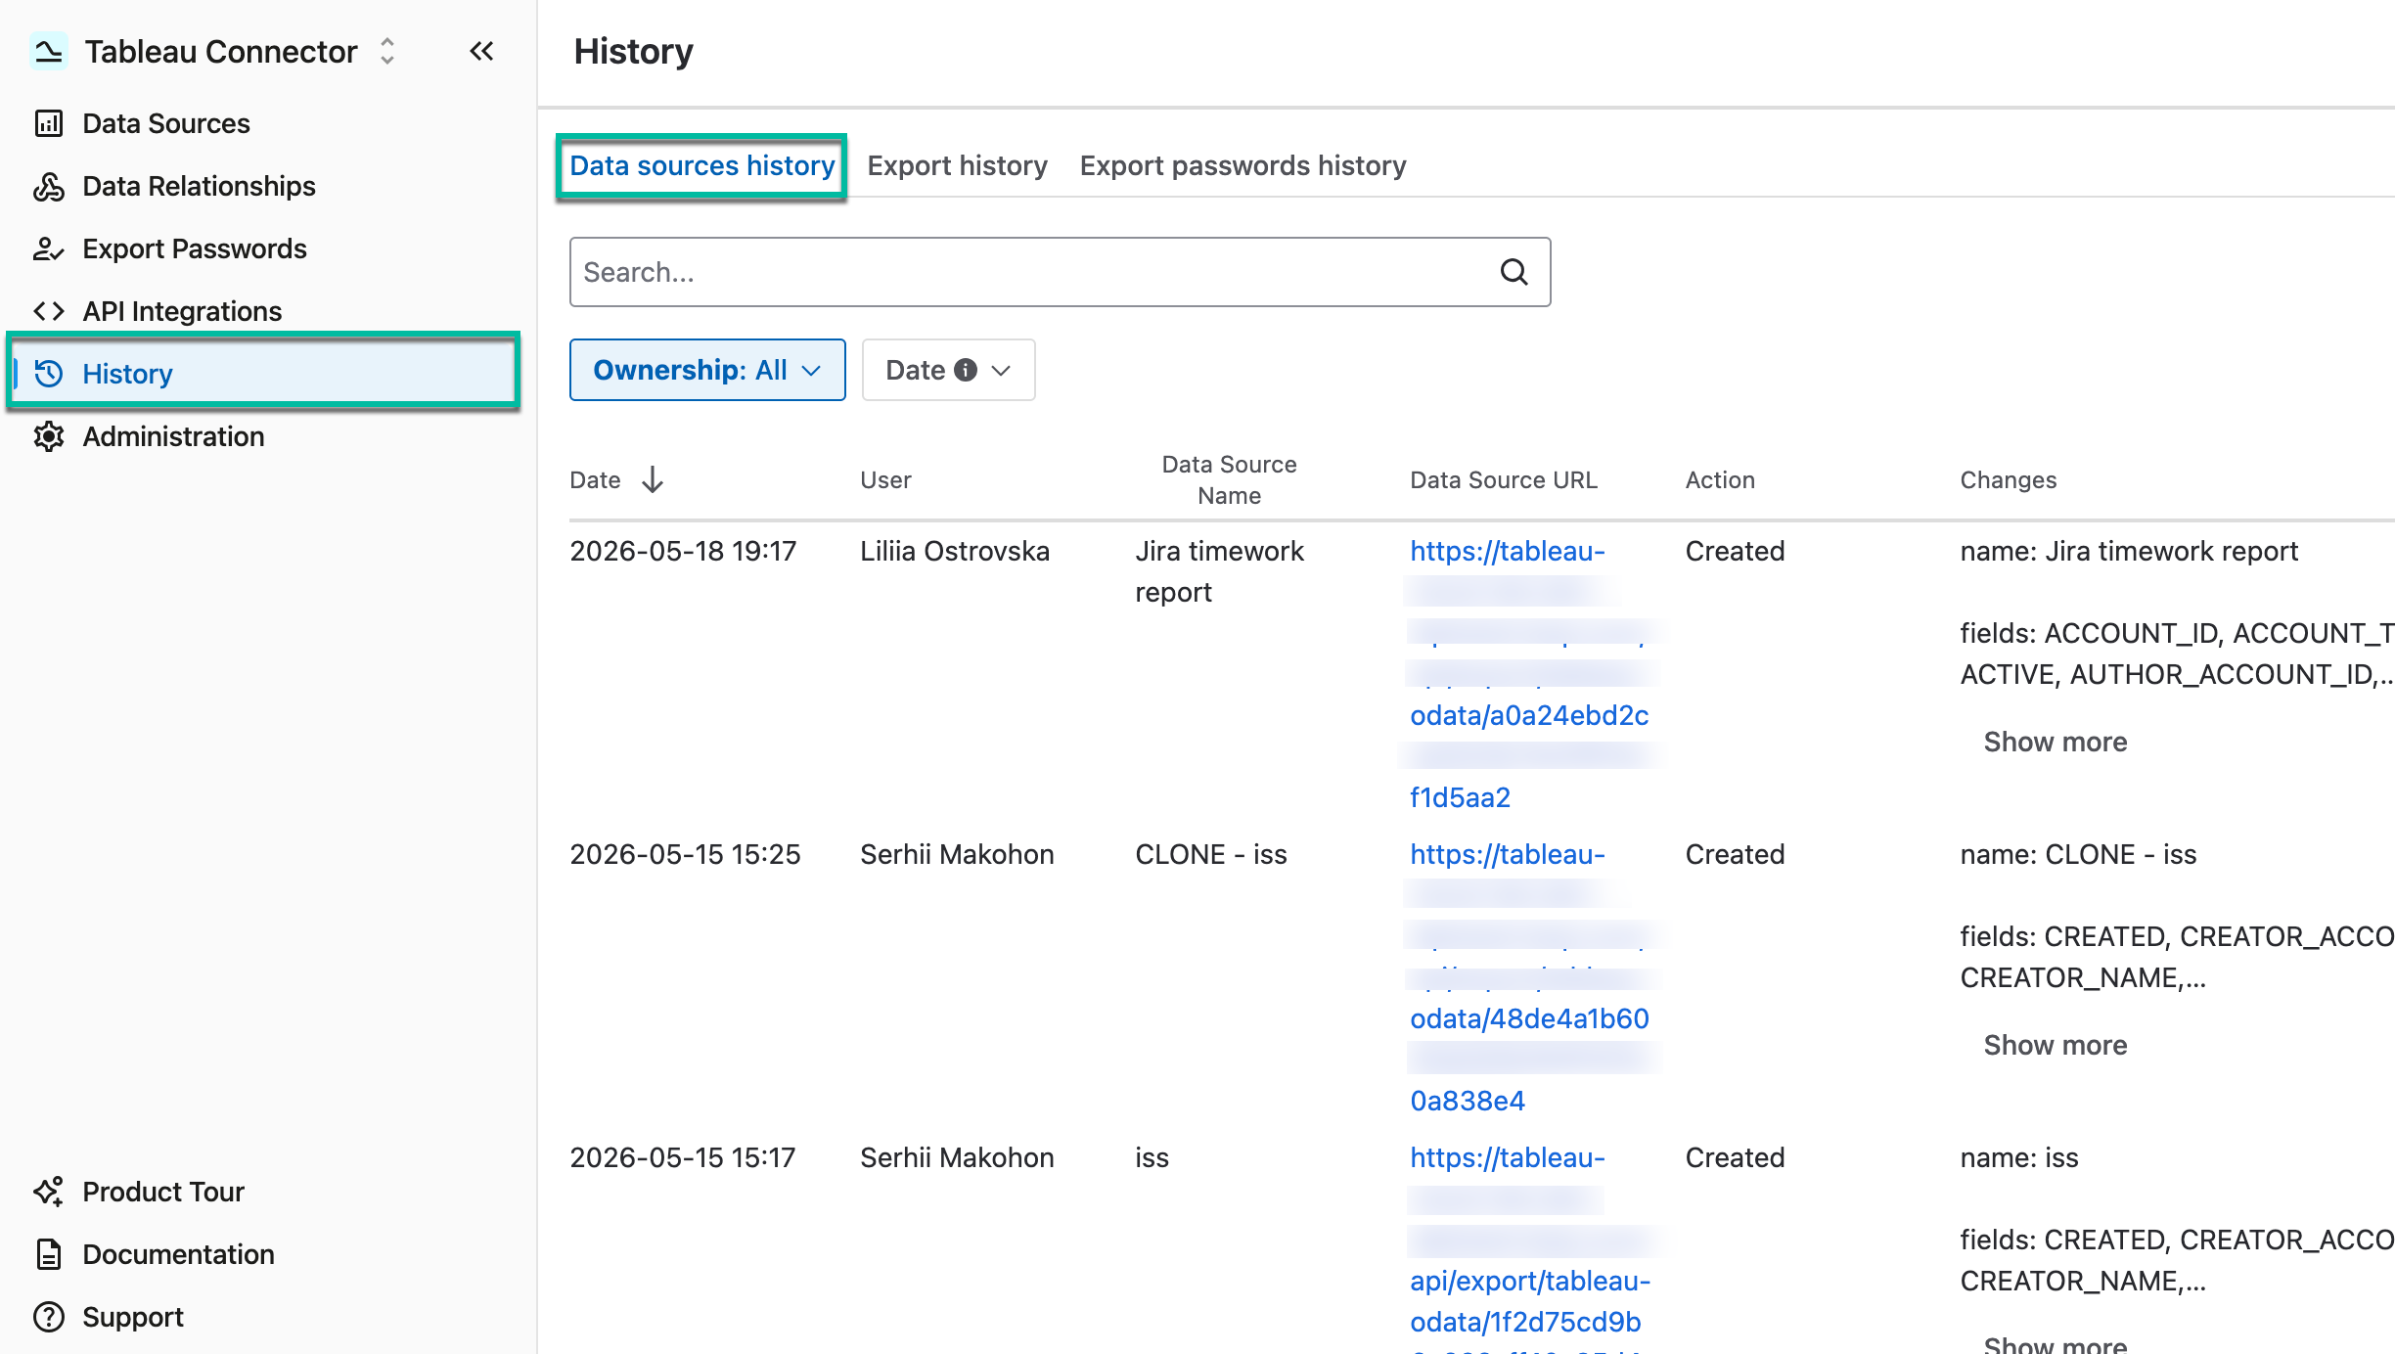Screen dimensions: 2395x1354
Task: Click the Documentation page icon
Action: coord(49,1254)
